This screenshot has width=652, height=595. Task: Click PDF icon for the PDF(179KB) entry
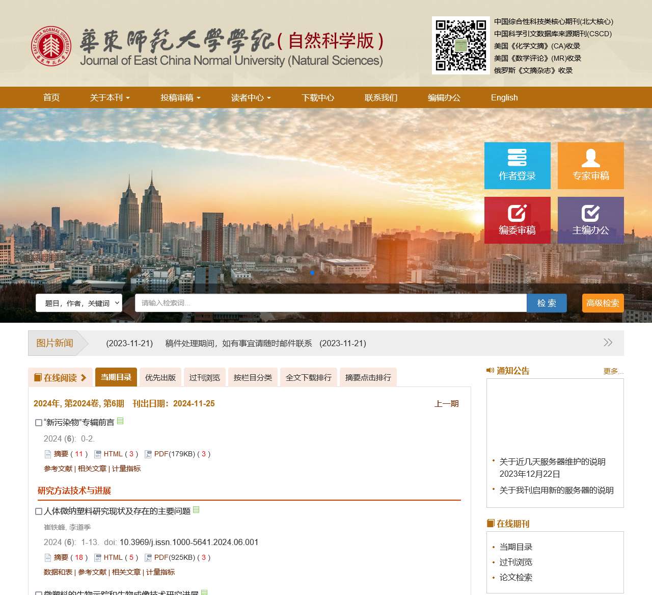click(x=148, y=454)
